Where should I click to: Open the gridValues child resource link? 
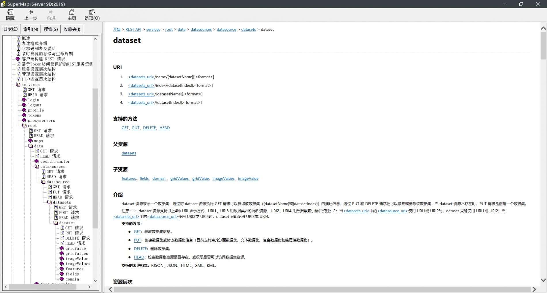(x=179, y=179)
